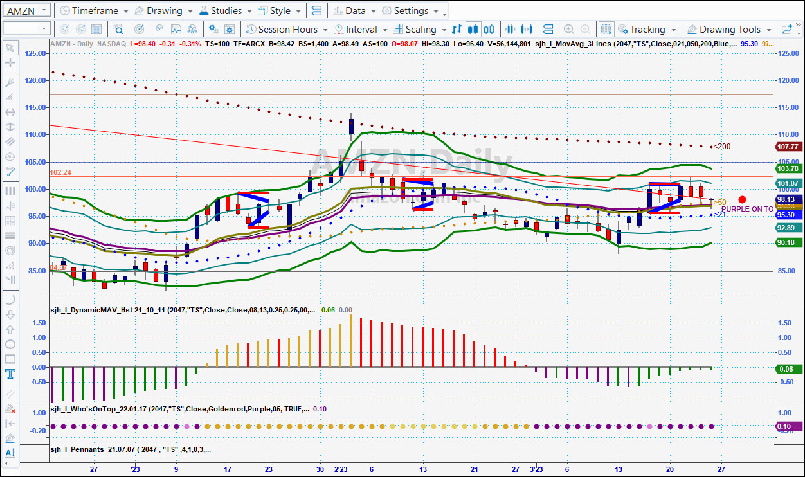The image size is (805, 477).
Task: Click the gears with hash icon
Action: [214, 30]
